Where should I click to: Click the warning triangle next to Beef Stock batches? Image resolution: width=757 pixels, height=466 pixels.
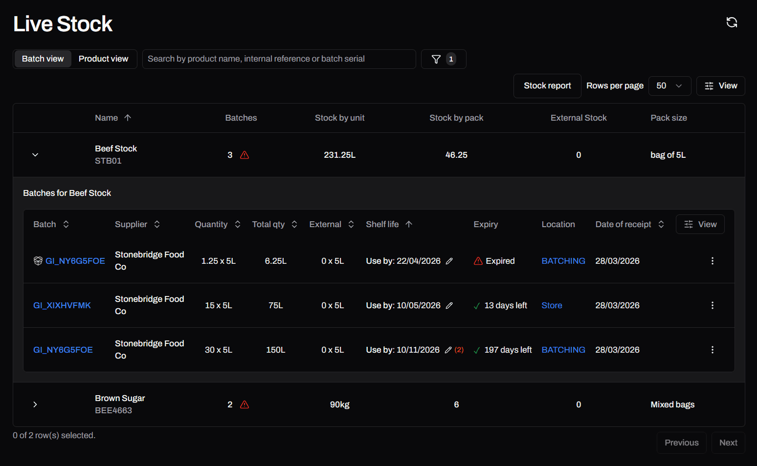[x=245, y=154]
